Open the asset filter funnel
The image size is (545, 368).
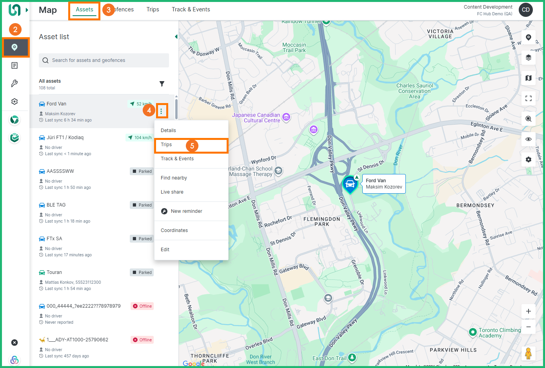pos(162,84)
